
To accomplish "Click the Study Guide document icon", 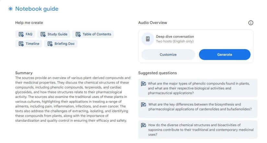I will (x=43, y=34).
